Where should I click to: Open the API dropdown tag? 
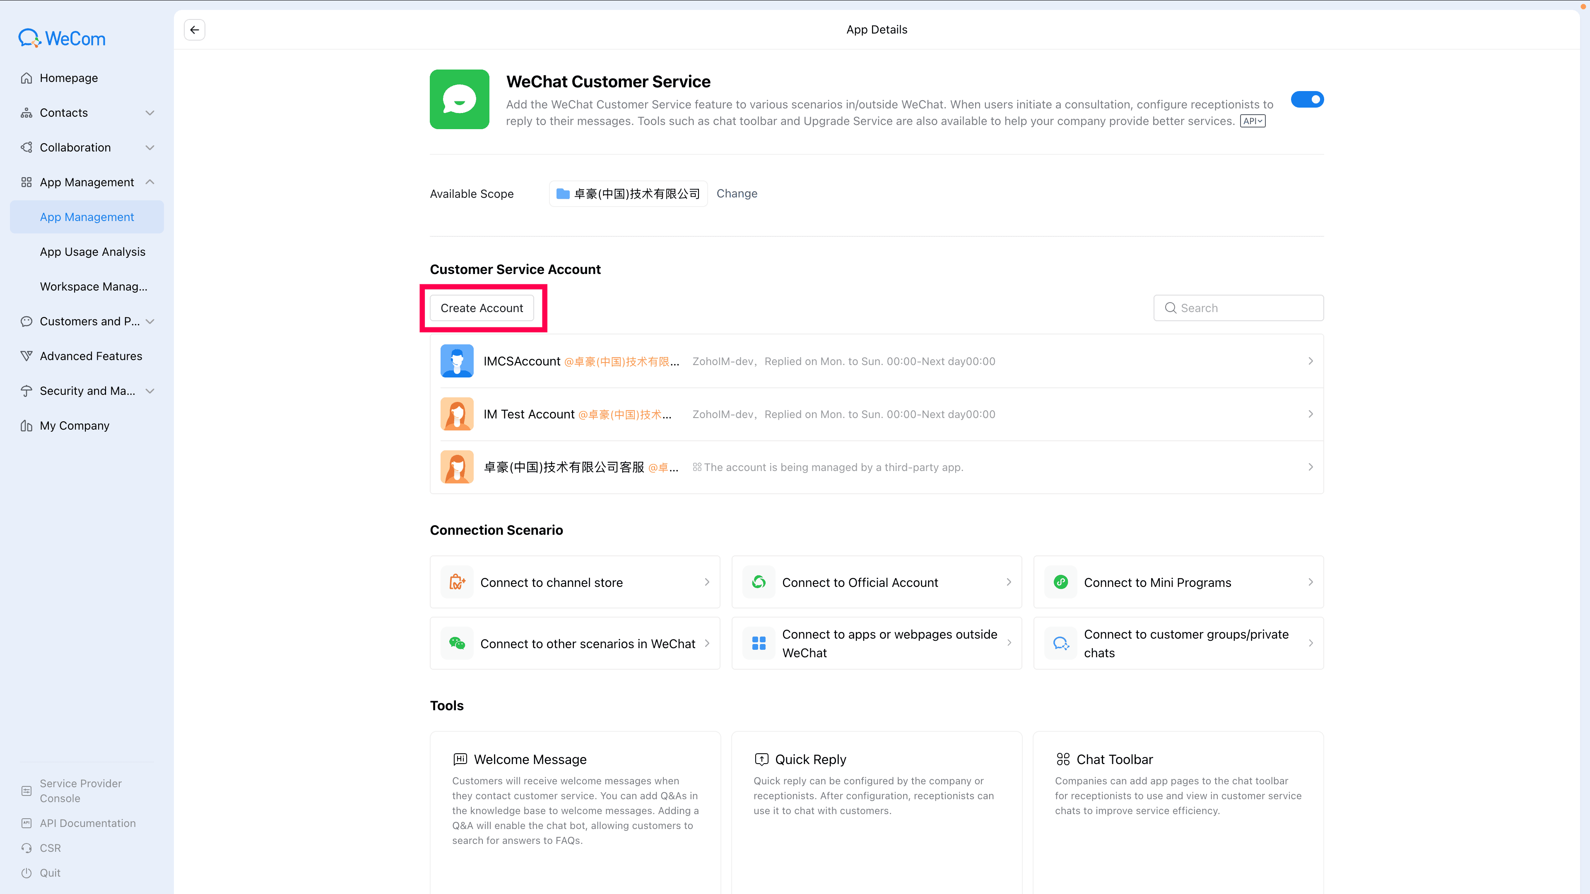pos(1253,121)
